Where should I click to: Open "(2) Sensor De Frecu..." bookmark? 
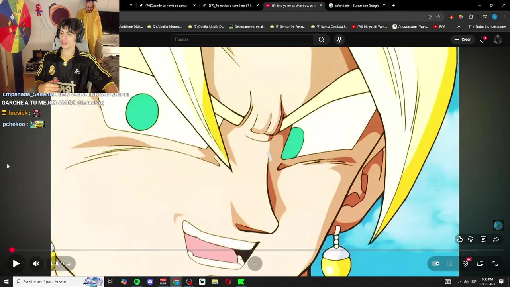point(287,27)
